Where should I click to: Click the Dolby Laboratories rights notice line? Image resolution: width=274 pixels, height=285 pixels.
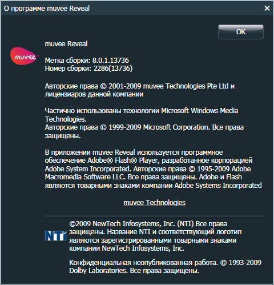(134, 271)
